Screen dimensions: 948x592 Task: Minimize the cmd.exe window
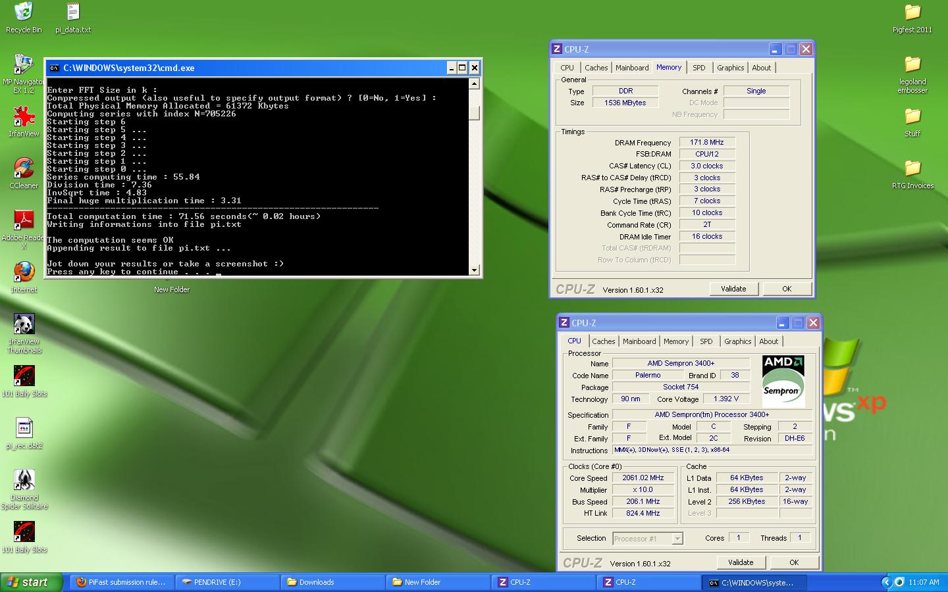tap(452, 68)
